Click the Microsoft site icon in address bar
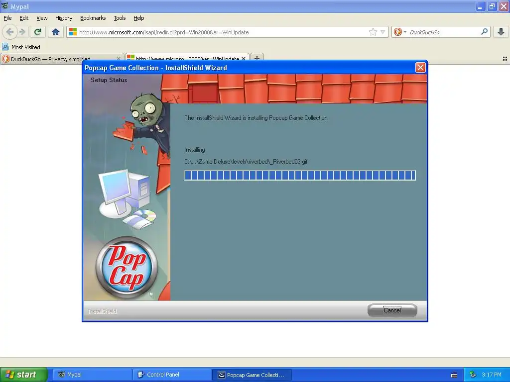The height and width of the screenshot is (382, 510). [x=73, y=32]
